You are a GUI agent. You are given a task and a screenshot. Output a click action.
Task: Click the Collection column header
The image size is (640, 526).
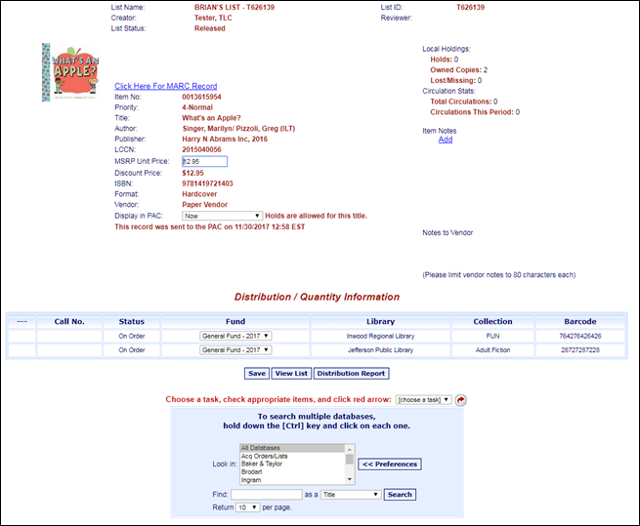(x=492, y=321)
